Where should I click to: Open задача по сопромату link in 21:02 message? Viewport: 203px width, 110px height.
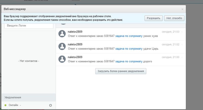[129, 49]
